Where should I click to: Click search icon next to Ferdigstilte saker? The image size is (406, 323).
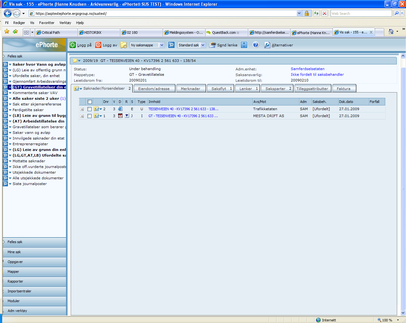click(x=5, y=110)
